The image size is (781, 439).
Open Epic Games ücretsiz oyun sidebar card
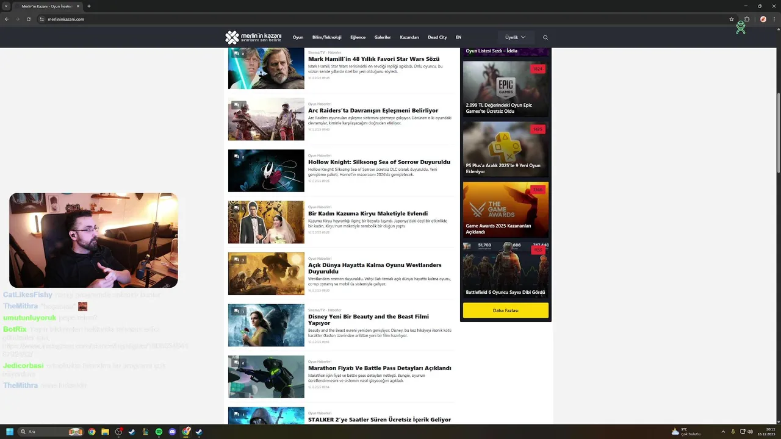point(506,89)
